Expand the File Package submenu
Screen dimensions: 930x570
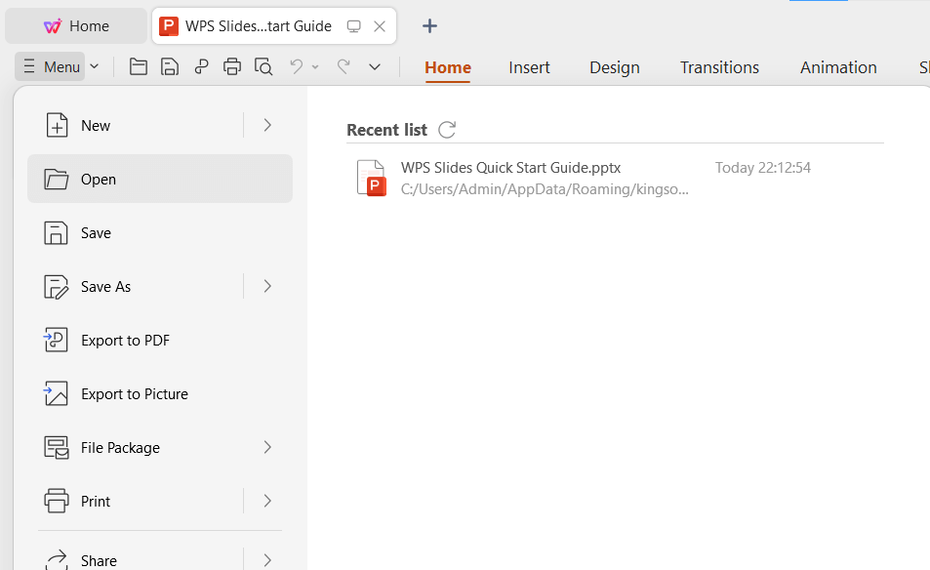pos(266,447)
